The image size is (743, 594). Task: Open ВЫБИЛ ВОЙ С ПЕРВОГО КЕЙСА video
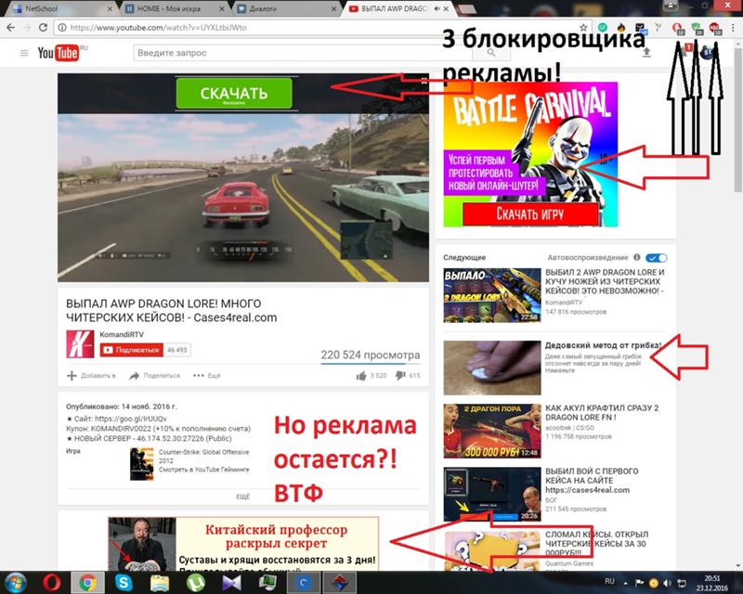[x=592, y=481]
